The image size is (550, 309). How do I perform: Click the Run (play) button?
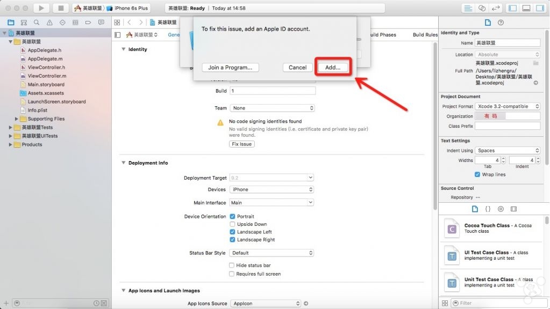(x=41, y=8)
